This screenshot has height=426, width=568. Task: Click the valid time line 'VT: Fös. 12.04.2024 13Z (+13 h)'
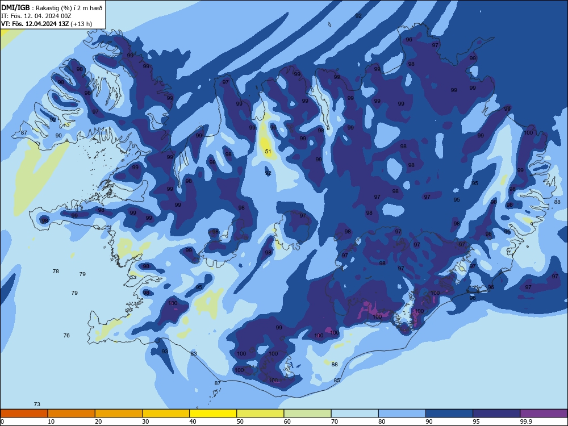[47, 24]
